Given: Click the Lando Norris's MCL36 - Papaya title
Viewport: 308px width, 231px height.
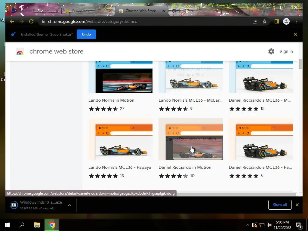Looking at the screenshot, I should [120, 167].
